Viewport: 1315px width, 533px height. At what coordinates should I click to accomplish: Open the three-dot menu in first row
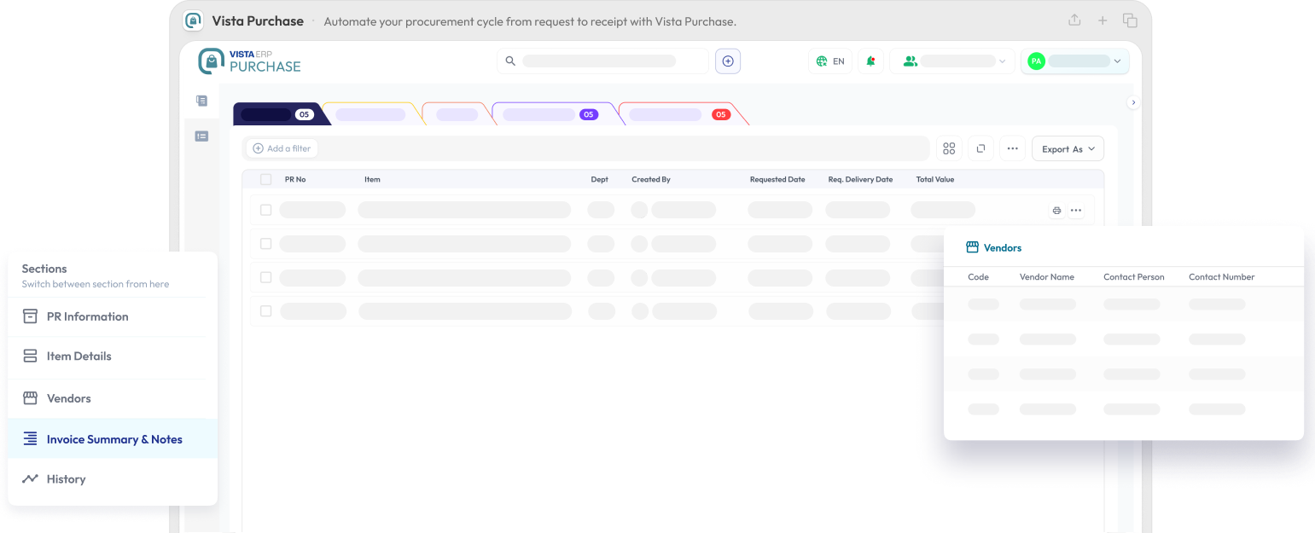pyautogui.click(x=1076, y=211)
